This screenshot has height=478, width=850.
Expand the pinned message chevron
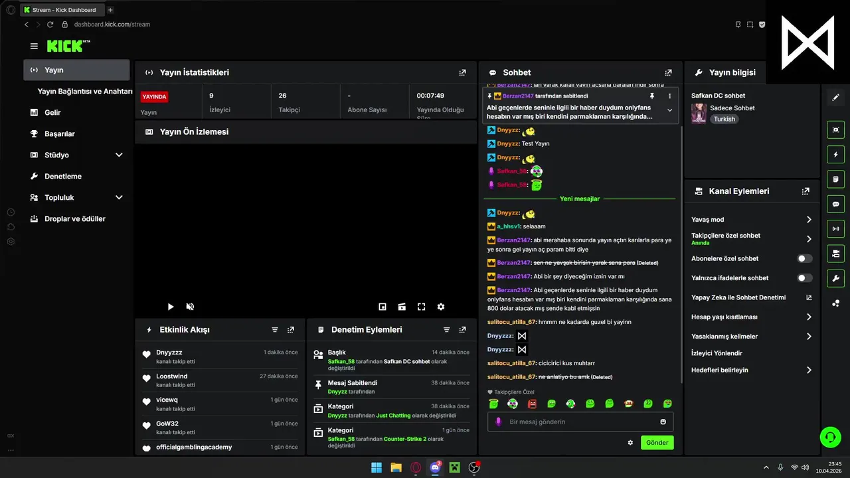669,110
